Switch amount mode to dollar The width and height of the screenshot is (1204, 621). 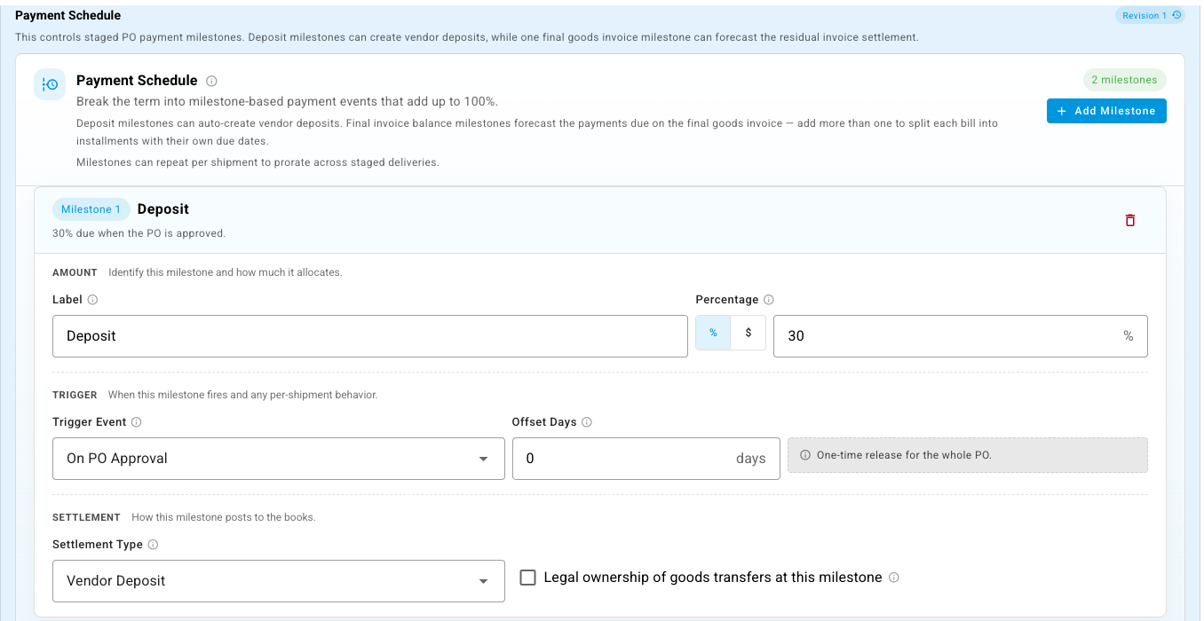point(749,333)
